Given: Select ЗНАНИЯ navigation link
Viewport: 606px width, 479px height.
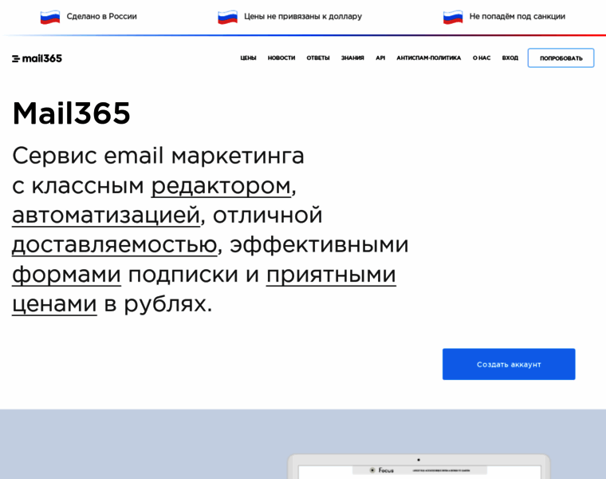Looking at the screenshot, I should tap(352, 58).
